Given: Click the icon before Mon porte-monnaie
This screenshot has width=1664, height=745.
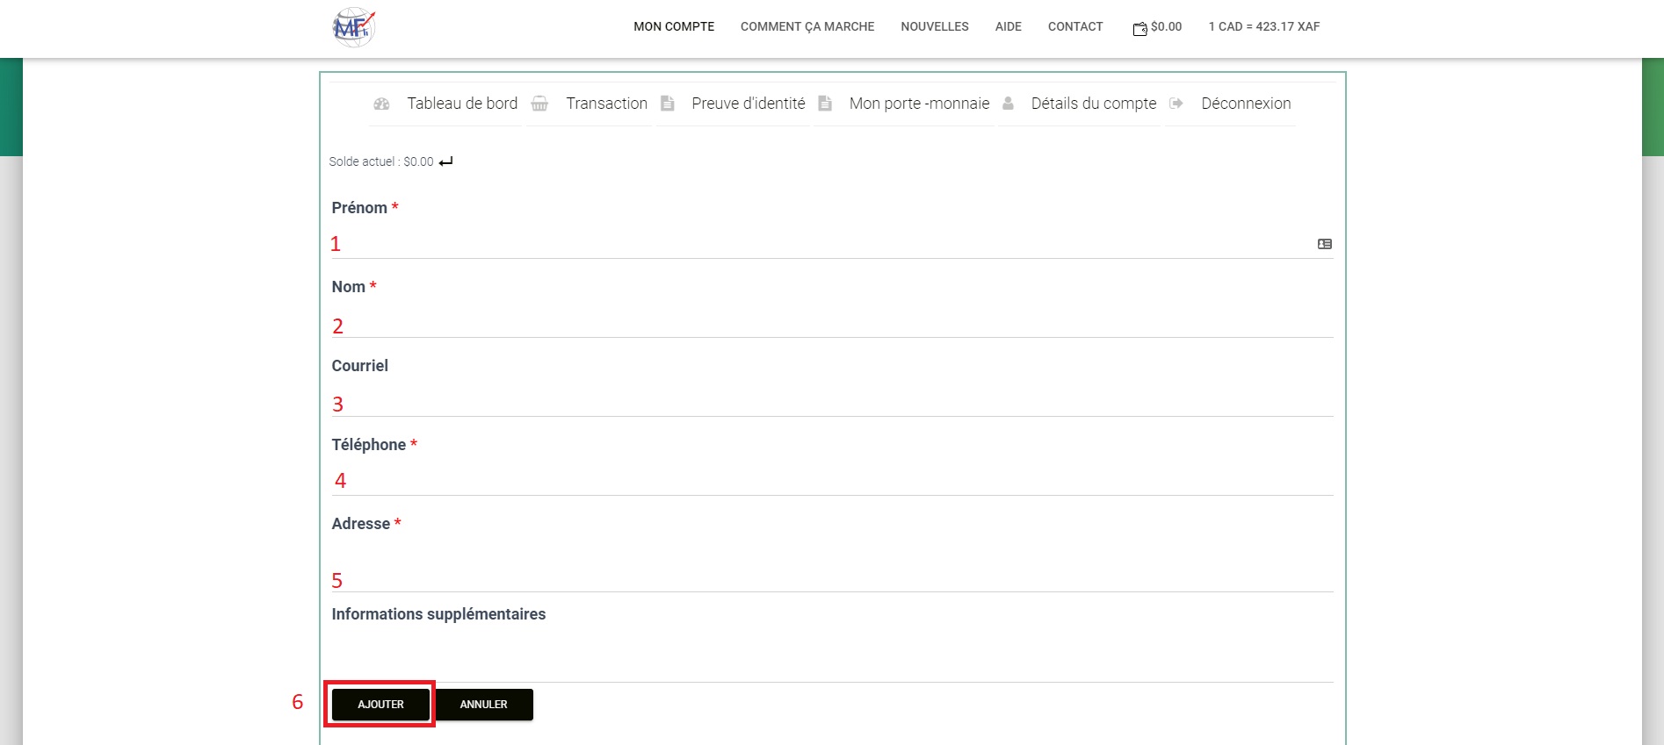Looking at the screenshot, I should click(825, 104).
